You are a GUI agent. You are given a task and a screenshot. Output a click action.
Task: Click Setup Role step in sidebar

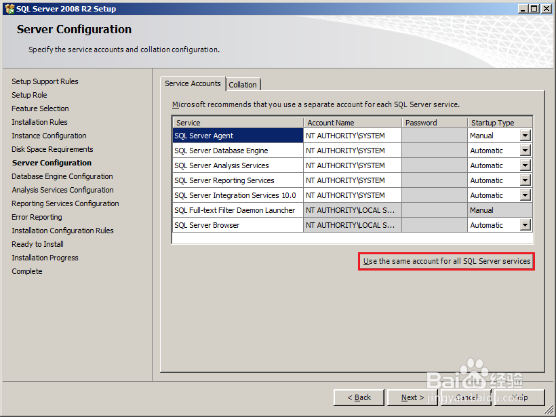pos(29,95)
